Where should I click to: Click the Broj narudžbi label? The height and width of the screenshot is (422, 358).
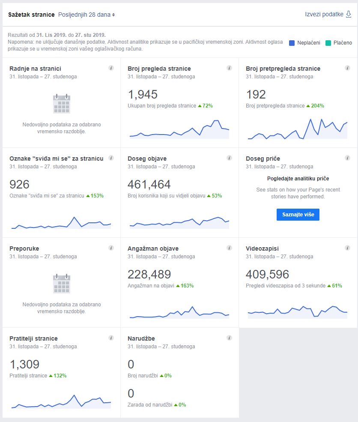tap(143, 375)
